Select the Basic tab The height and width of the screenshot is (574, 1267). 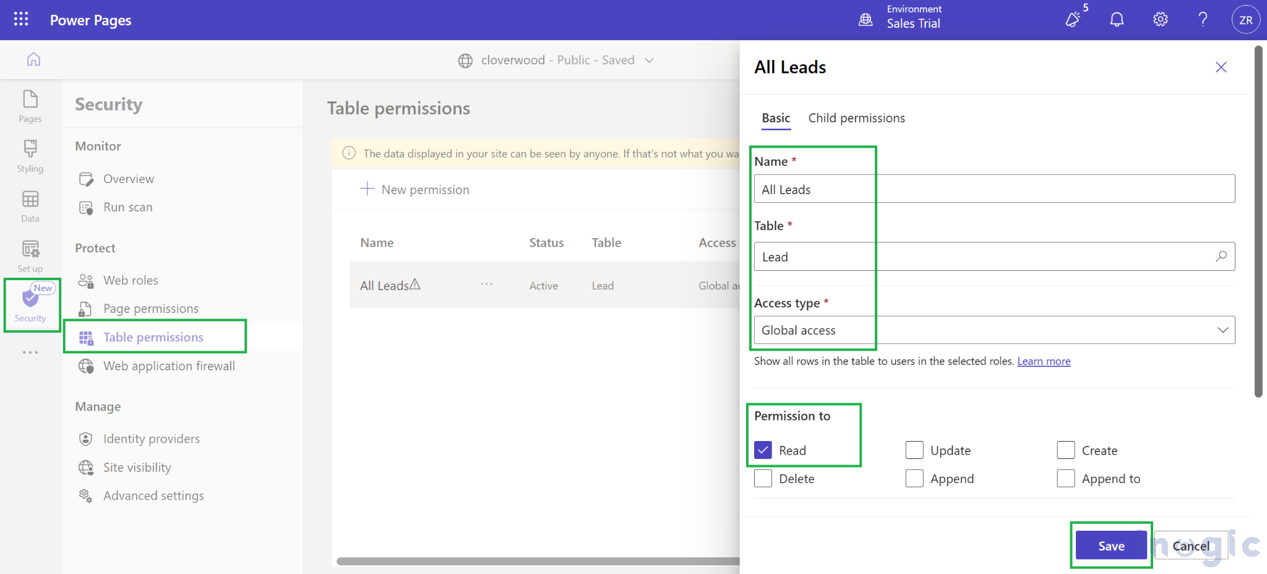pos(776,118)
